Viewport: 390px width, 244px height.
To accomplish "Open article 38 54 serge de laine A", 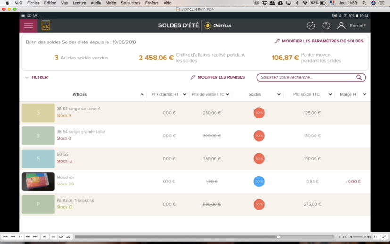I will point(79,109).
